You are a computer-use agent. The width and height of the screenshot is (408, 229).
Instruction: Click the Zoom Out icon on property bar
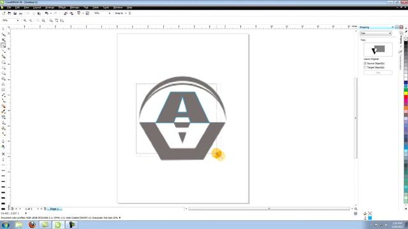(31, 20)
